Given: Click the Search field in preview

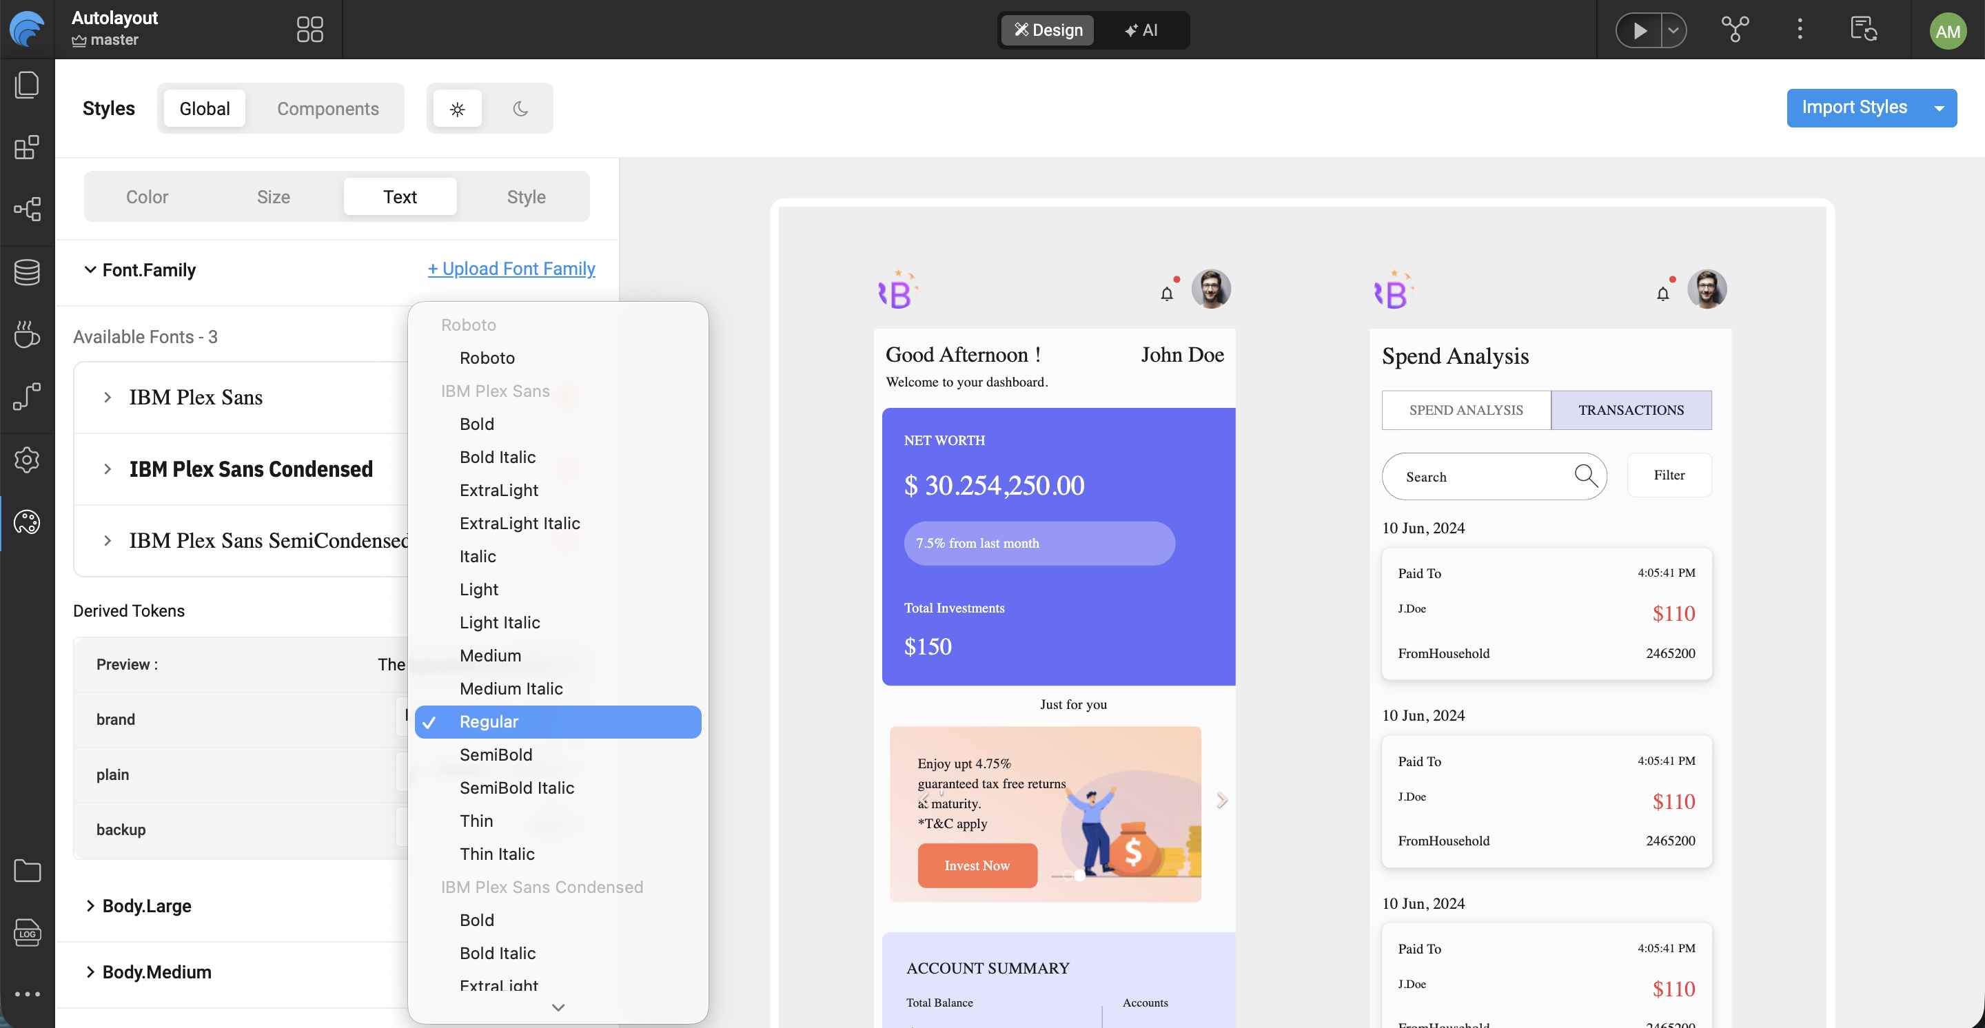Looking at the screenshot, I should 1494,477.
